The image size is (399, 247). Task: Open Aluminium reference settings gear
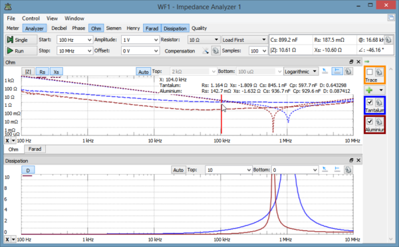[x=379, y=122]
